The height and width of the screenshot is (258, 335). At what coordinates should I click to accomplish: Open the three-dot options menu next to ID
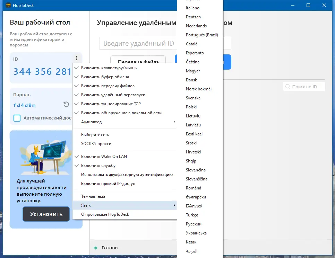coord(77,58)
